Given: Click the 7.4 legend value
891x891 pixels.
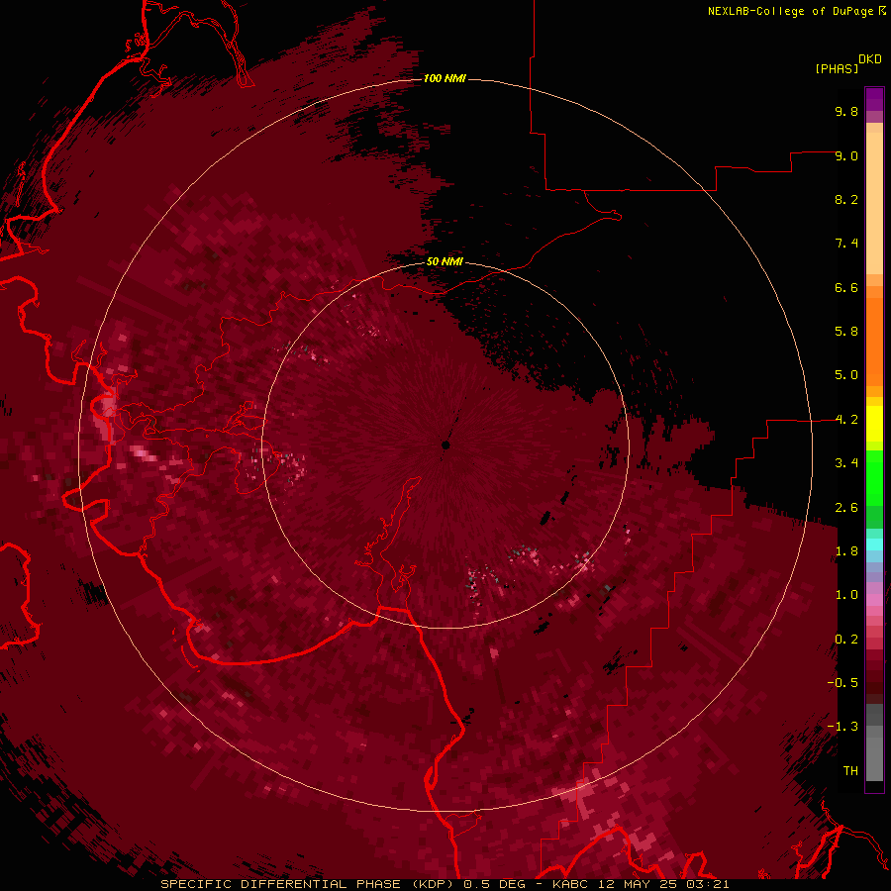Looking at the screenshot, I should coord(846,244).
